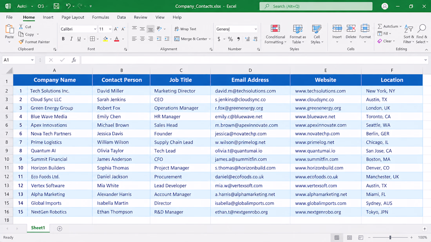Screen dimensions: 431x242
Task: Open the account profile icon
Action: point(385,6)
